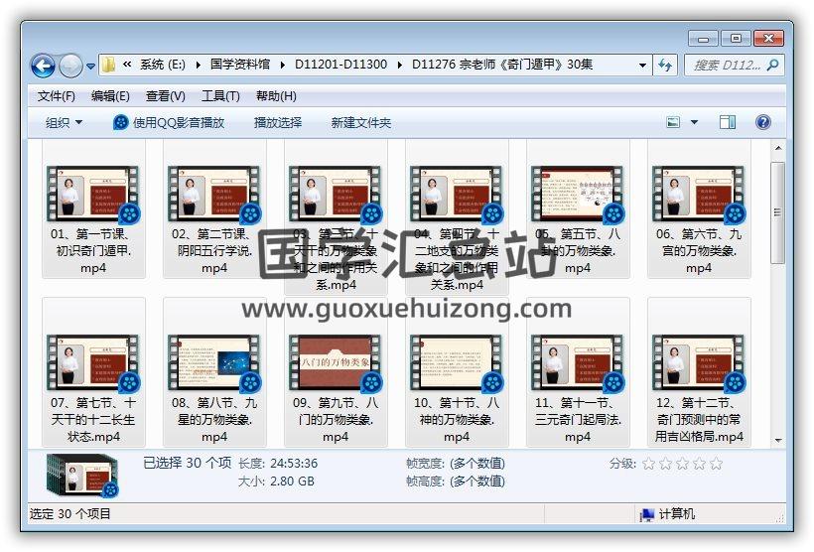
Task: Click the refresh button beside address bar
Action: pyautogui.click(x=666, y=66)
